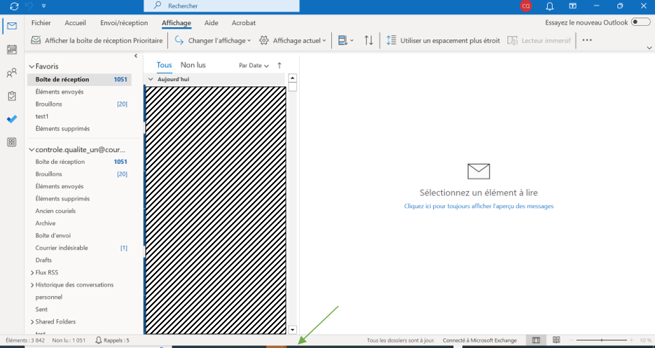Collapse the controle.qualite_un account tree
This screenshot has height=348, width=655.
pos(32,150)
